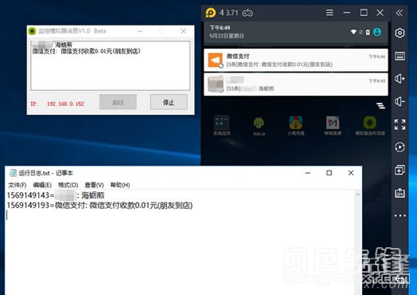Clear all notifications with the stacked-lines icon

[380, 105]
